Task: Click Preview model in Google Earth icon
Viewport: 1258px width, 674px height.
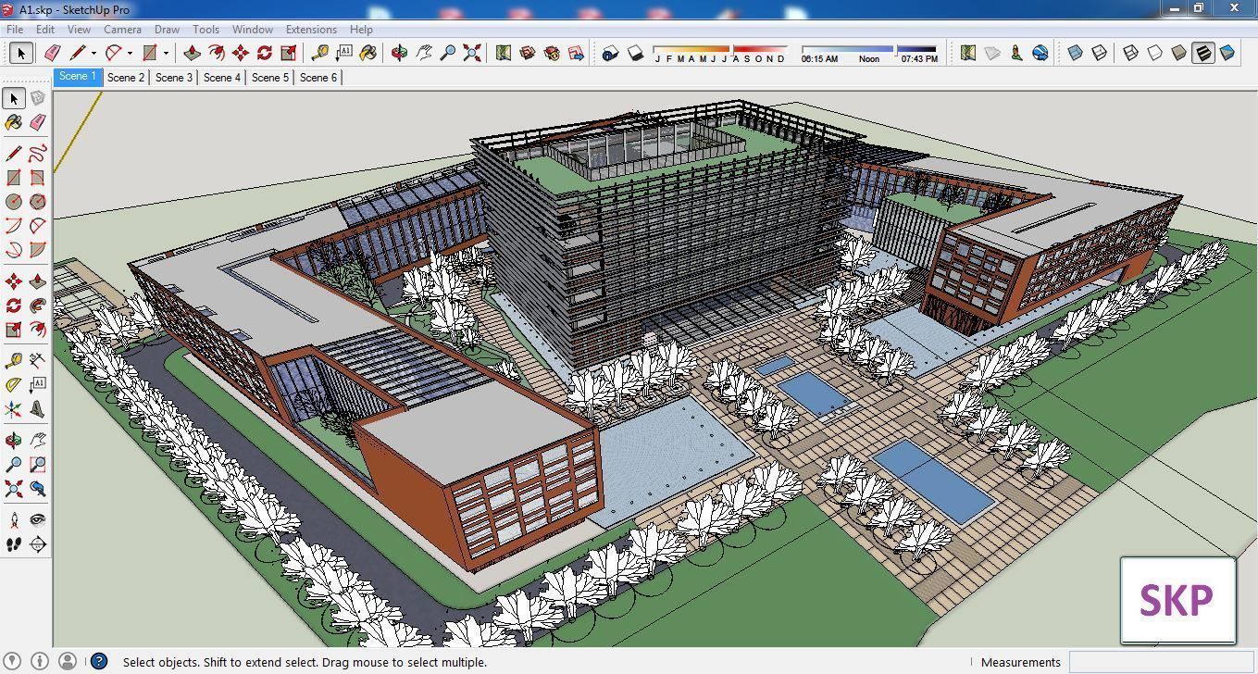Action: [x=1040, y=53]
